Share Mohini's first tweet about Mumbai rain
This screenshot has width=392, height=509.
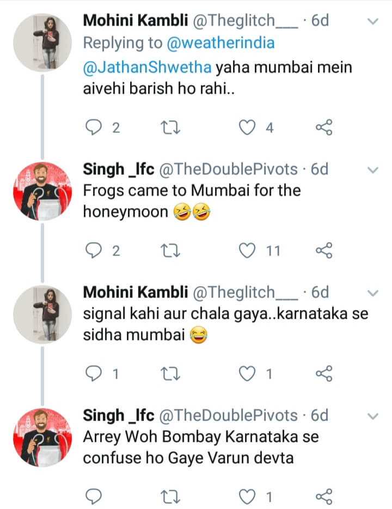click(x=324, y=128)
